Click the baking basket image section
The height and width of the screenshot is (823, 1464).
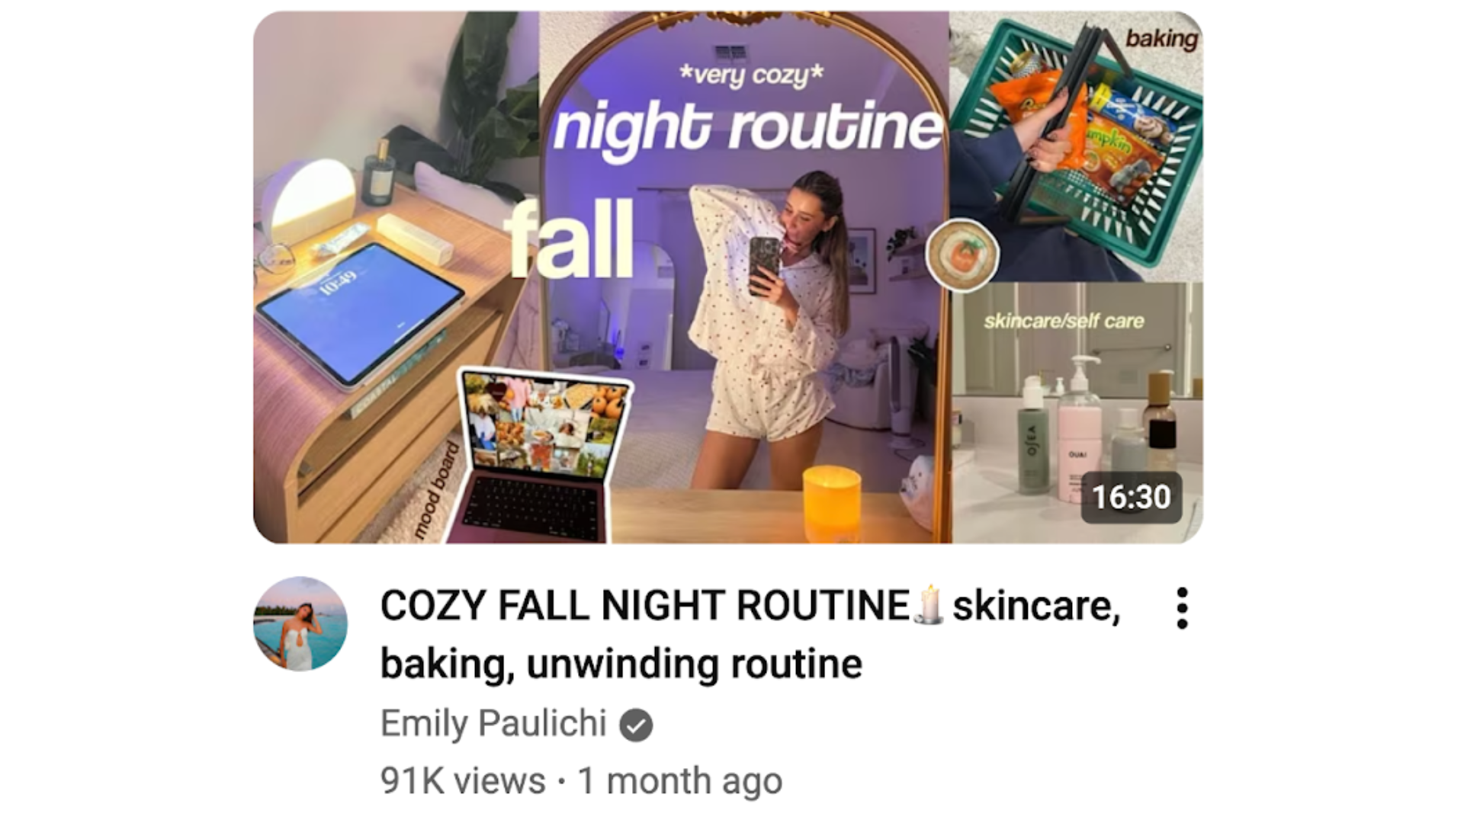[x=1077, y=146]
